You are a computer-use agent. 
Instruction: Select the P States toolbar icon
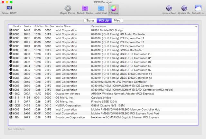pyautogui.click(x=113, y=8)
